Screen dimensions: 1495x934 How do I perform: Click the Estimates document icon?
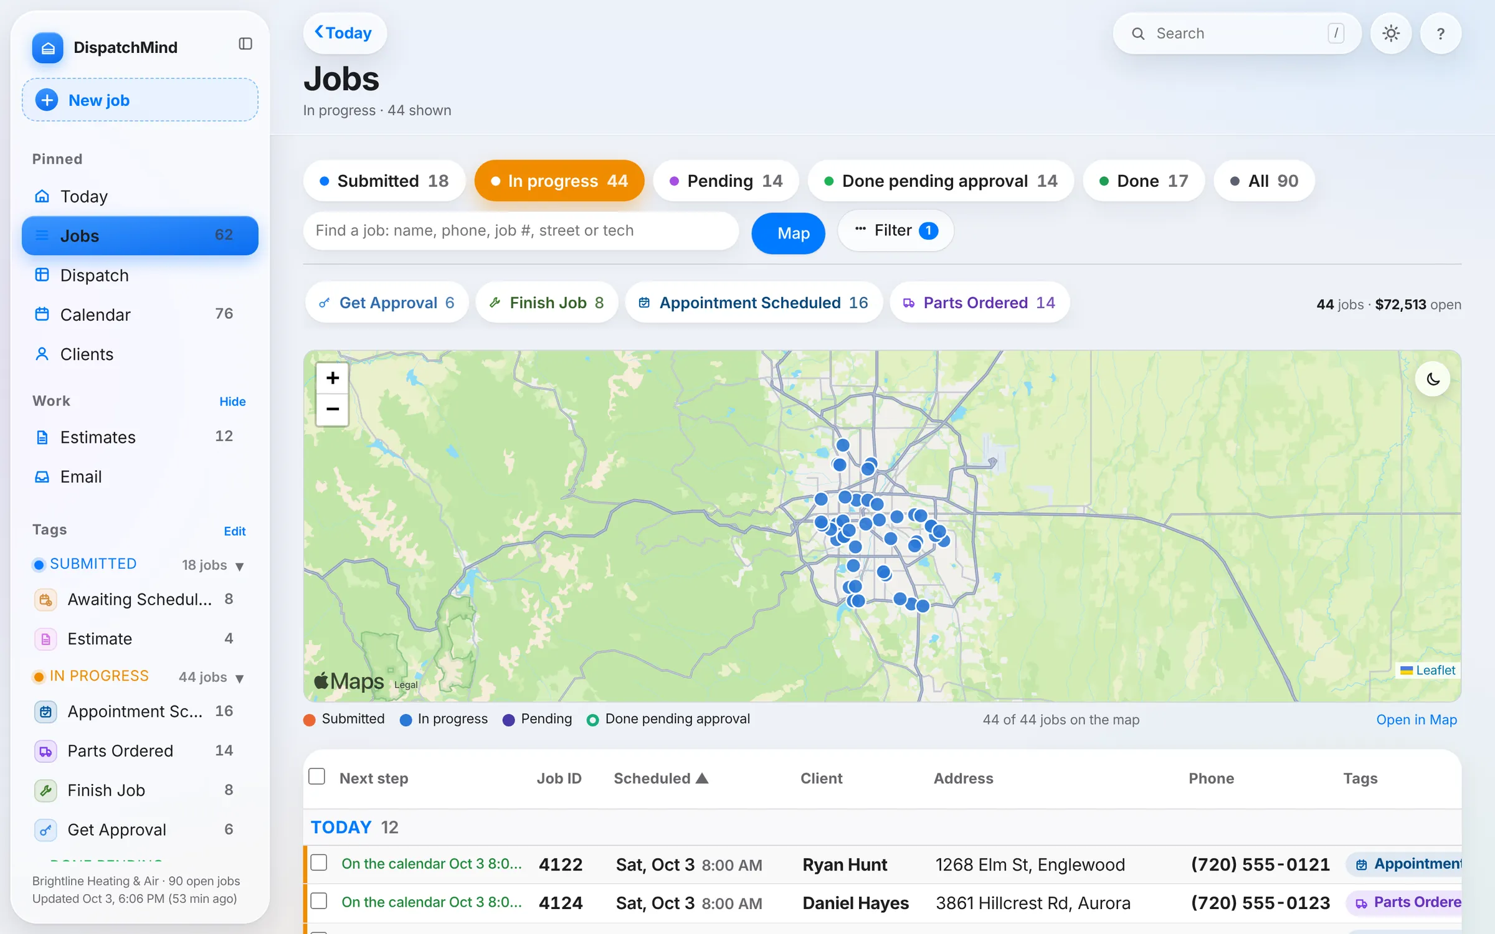42,437
